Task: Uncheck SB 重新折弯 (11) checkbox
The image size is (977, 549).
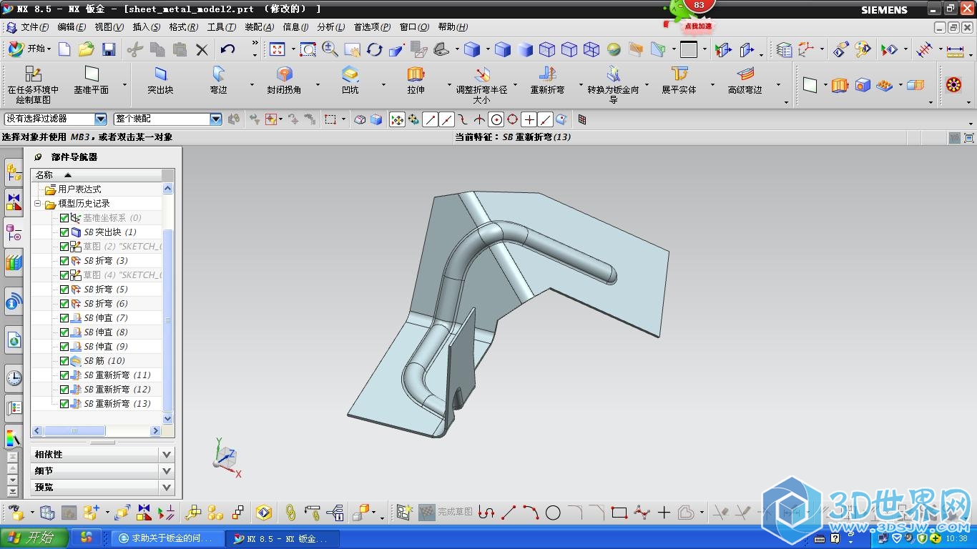Action: pyautogui.click(x=64, y=375)
